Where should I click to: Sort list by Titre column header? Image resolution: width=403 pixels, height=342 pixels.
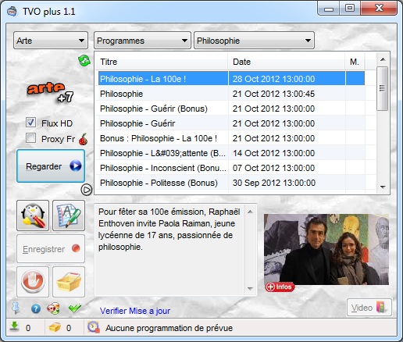click(x=162, y=62)
